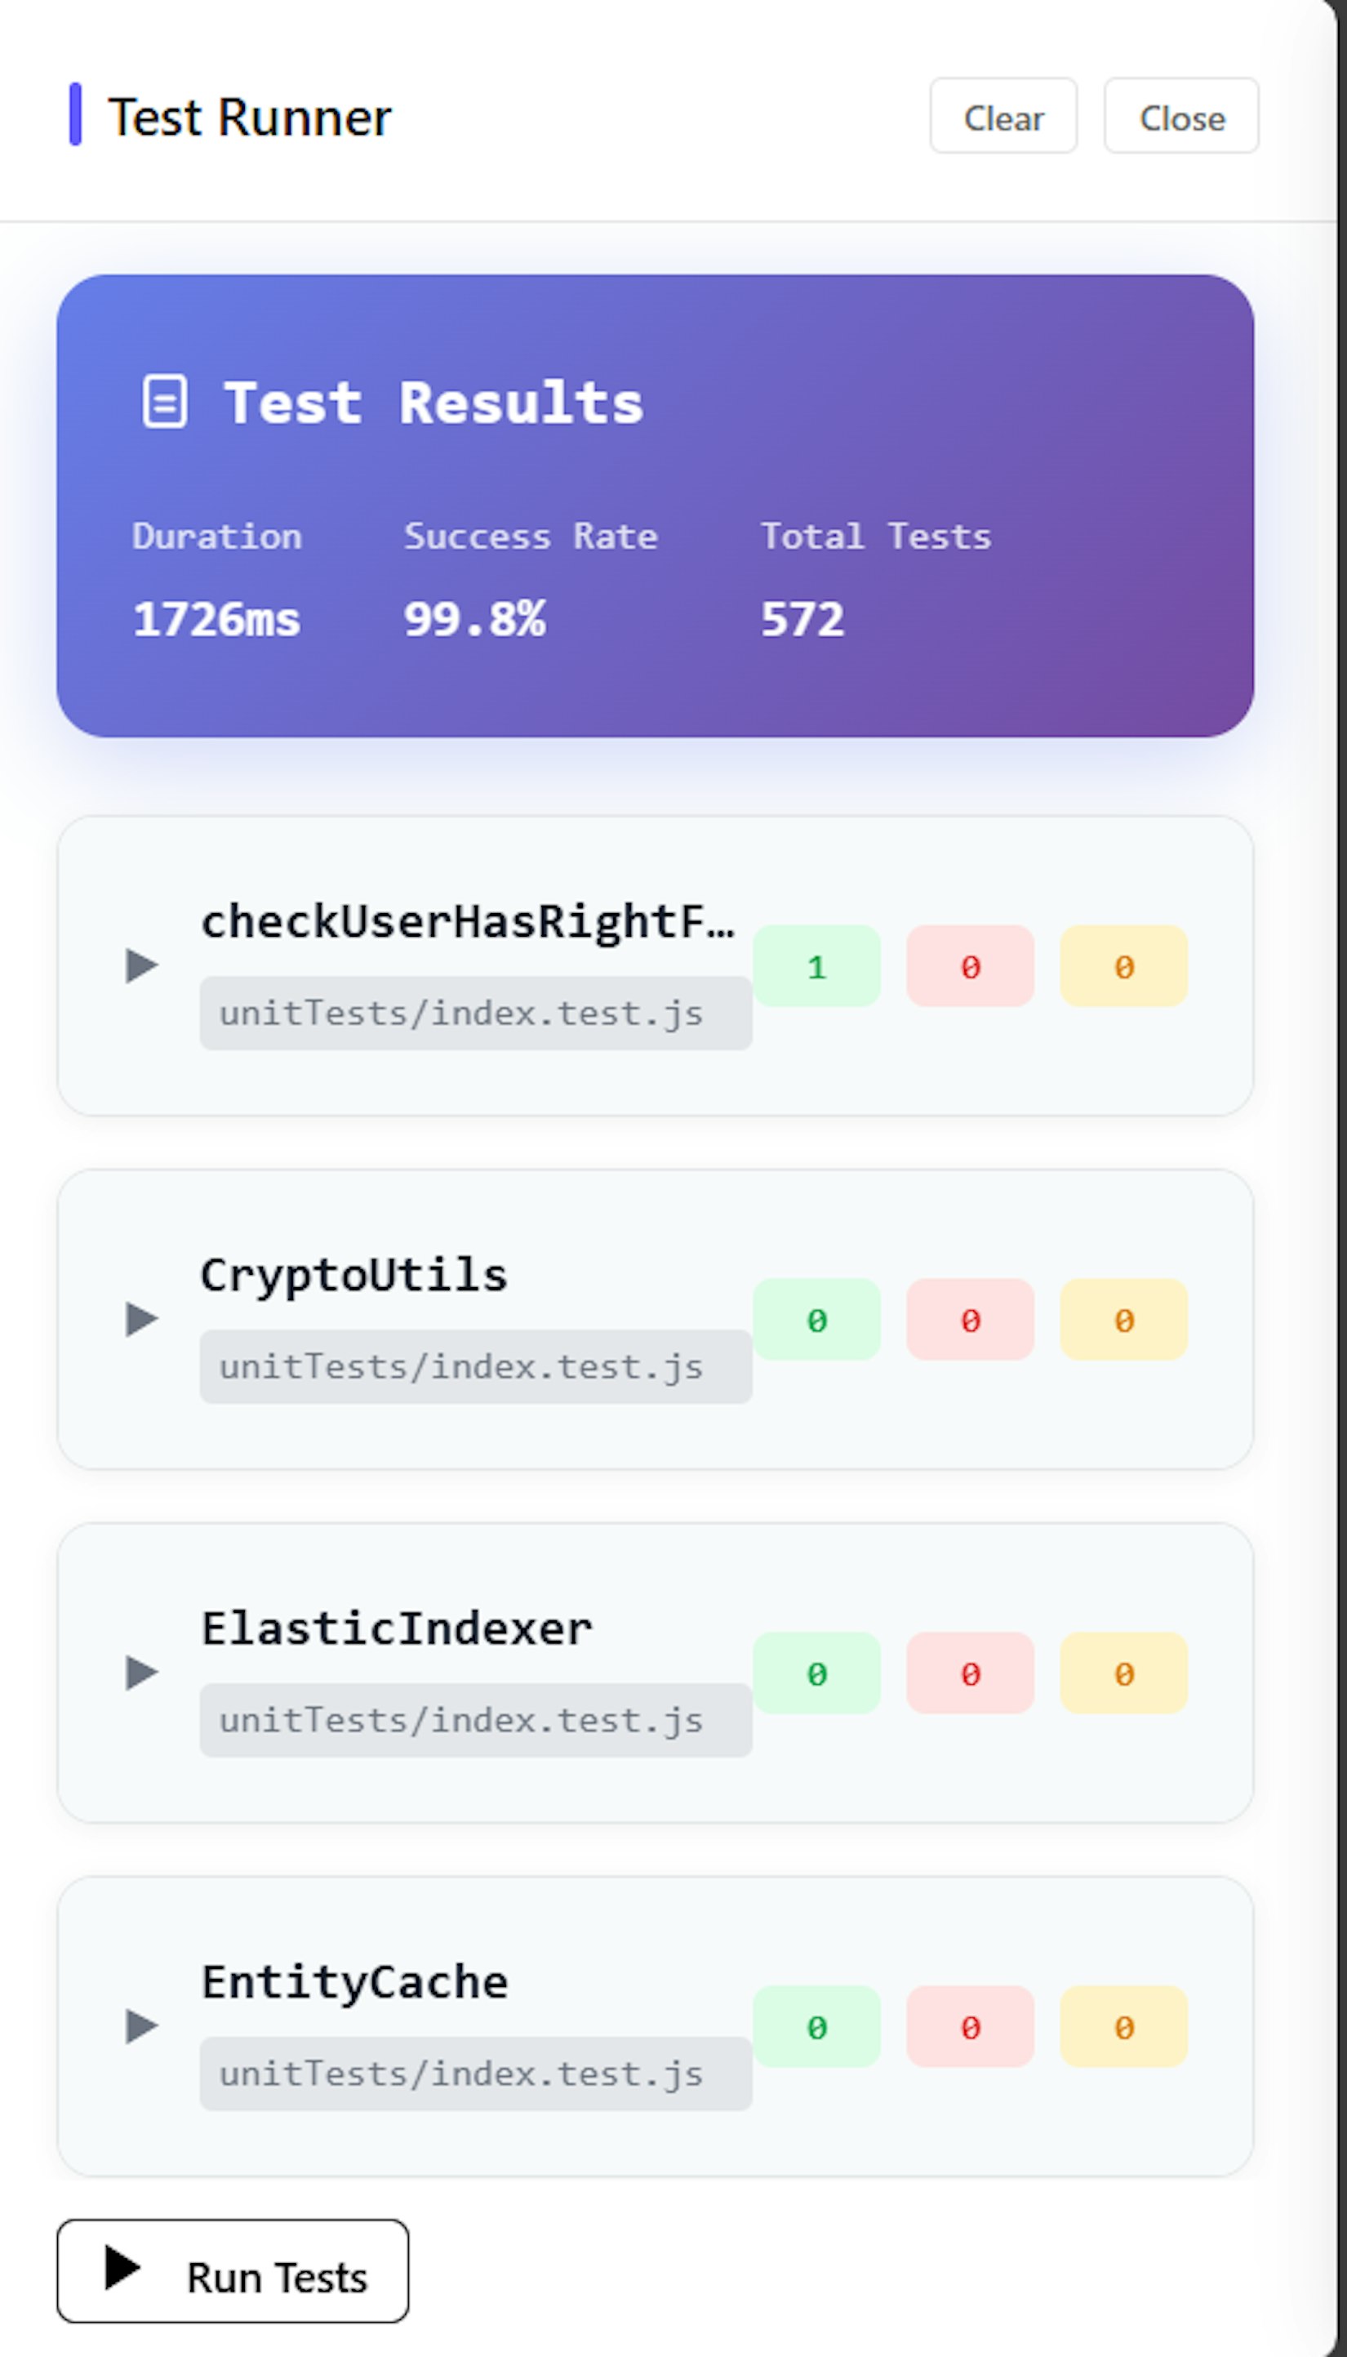The image size is (1347, 2357).
Task: Select the ElasticIndexer suite name
Action: pyautogui.click(x=397, y=1629)
